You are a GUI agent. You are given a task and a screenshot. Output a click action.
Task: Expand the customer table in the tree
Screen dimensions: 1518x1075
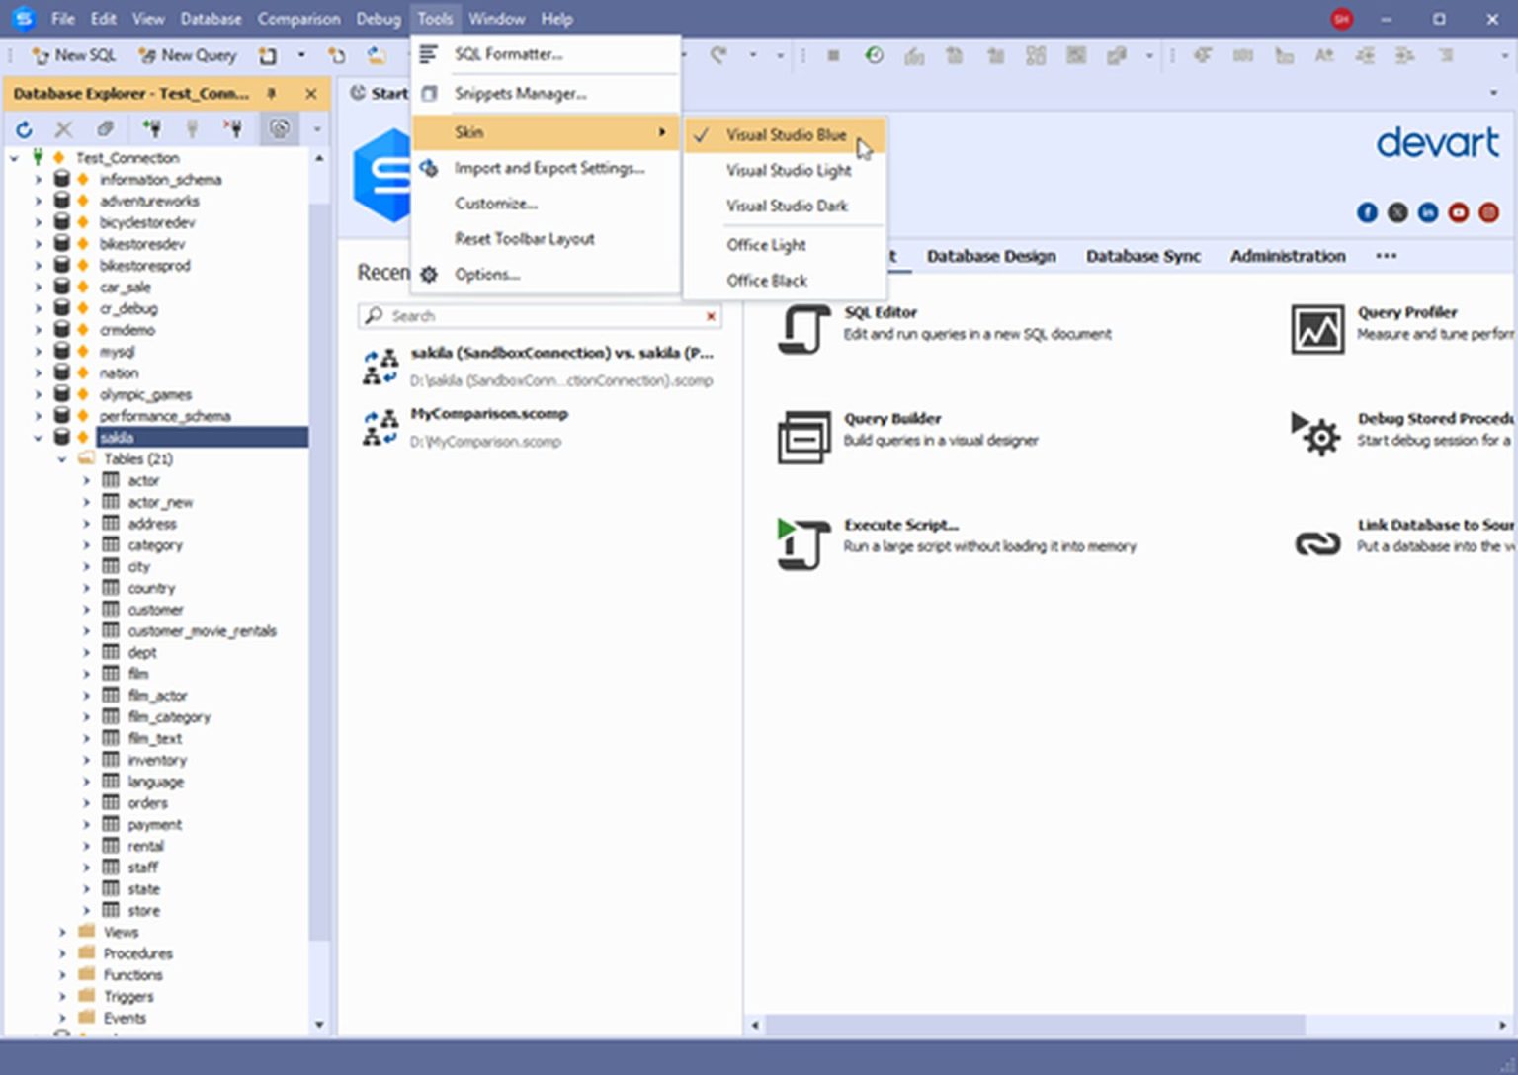point(87,609)
